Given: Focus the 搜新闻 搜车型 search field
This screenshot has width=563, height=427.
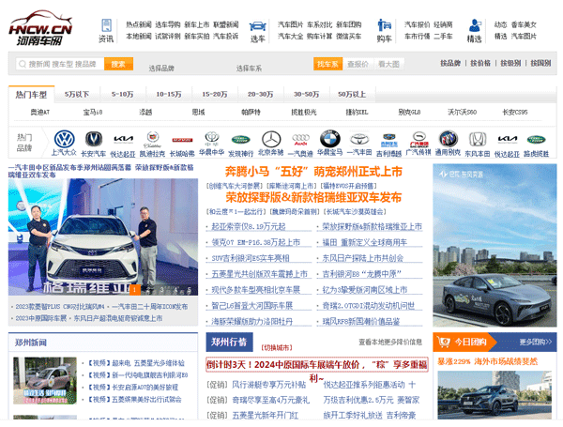Looking at the screenshot, I should (60, 64).
